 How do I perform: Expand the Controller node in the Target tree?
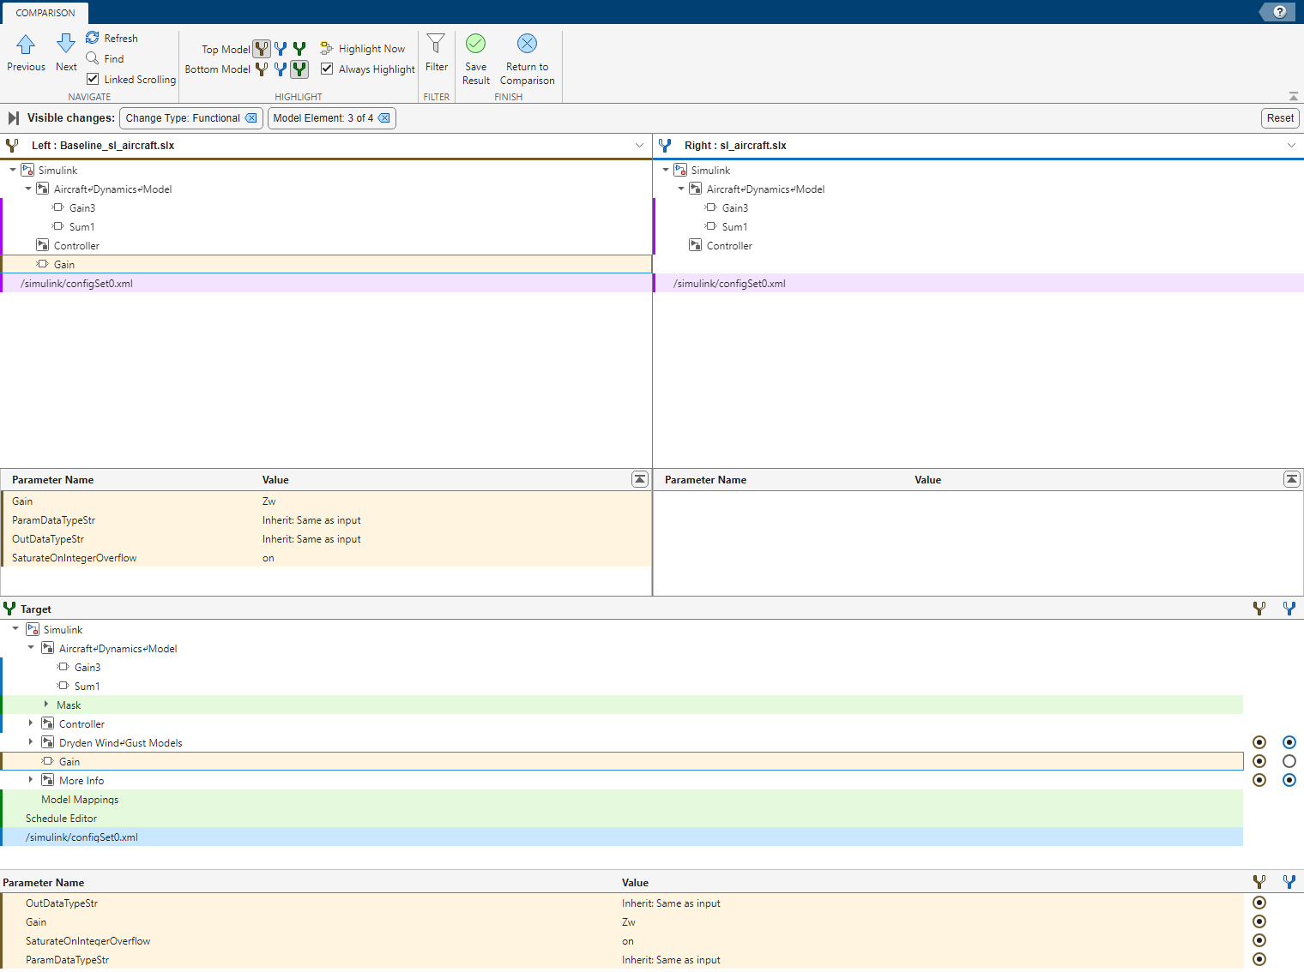(32, 723)
